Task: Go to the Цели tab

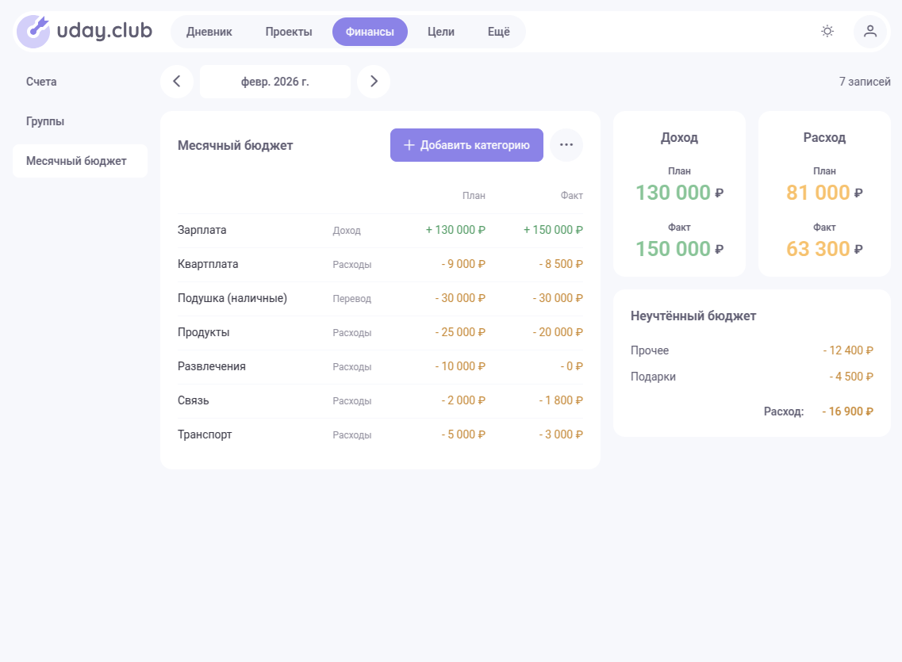Action: [x=440, y=32]
